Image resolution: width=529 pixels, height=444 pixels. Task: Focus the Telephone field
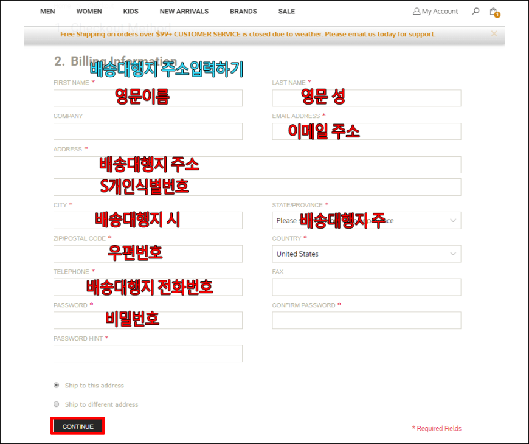tap(148, 287)
